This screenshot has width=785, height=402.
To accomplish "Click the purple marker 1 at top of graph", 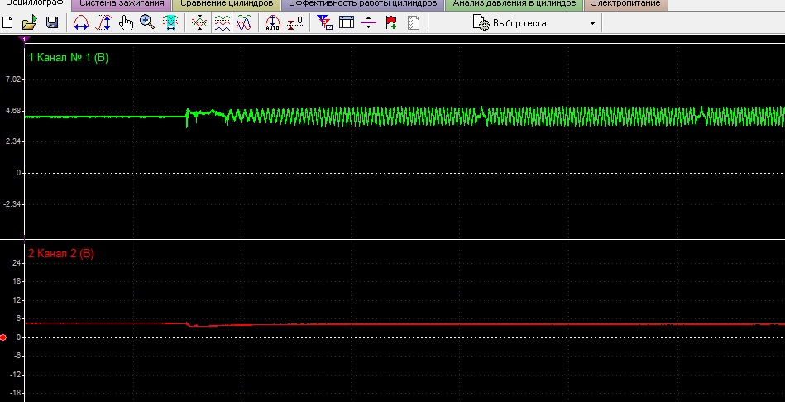I will (x=25, y=39).
